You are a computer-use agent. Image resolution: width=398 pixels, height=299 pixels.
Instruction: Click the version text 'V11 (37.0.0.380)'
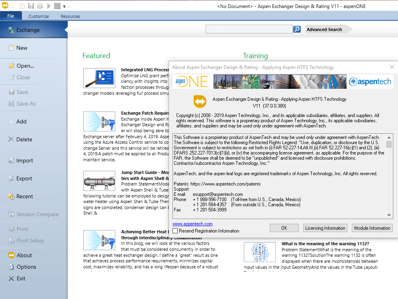tap(269, 106)
